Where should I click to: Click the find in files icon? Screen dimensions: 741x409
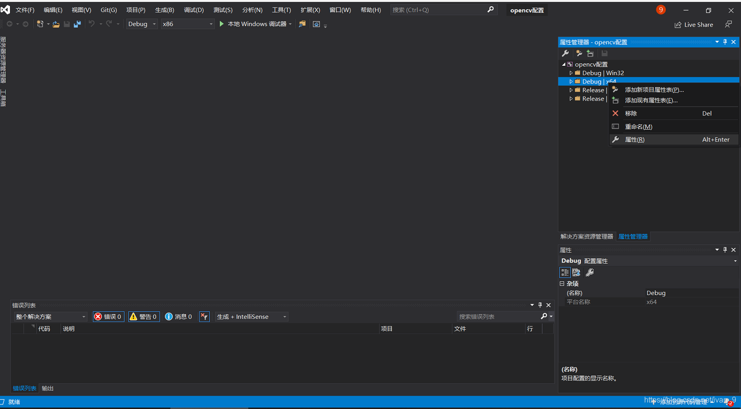coord(302,24)
